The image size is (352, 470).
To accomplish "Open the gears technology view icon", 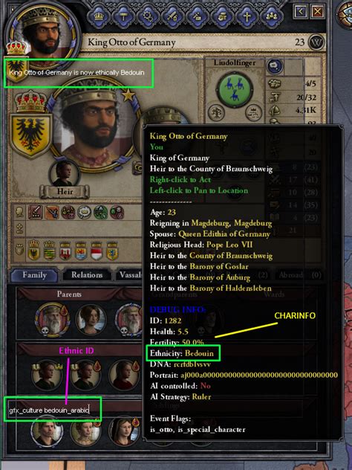I will coord(149,16).
